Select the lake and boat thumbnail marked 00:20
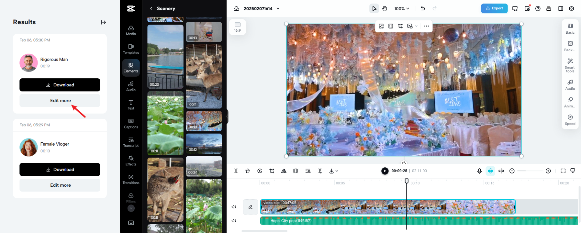This screenshot has width=581, height=233. 165,57
